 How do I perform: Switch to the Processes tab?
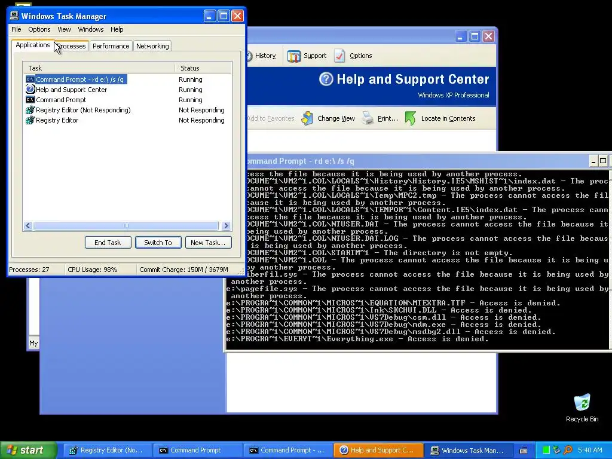click(72, 46)
